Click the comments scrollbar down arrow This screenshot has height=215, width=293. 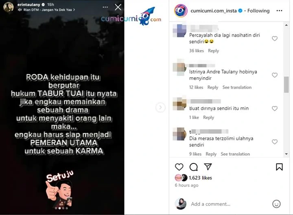coord(286,154)
